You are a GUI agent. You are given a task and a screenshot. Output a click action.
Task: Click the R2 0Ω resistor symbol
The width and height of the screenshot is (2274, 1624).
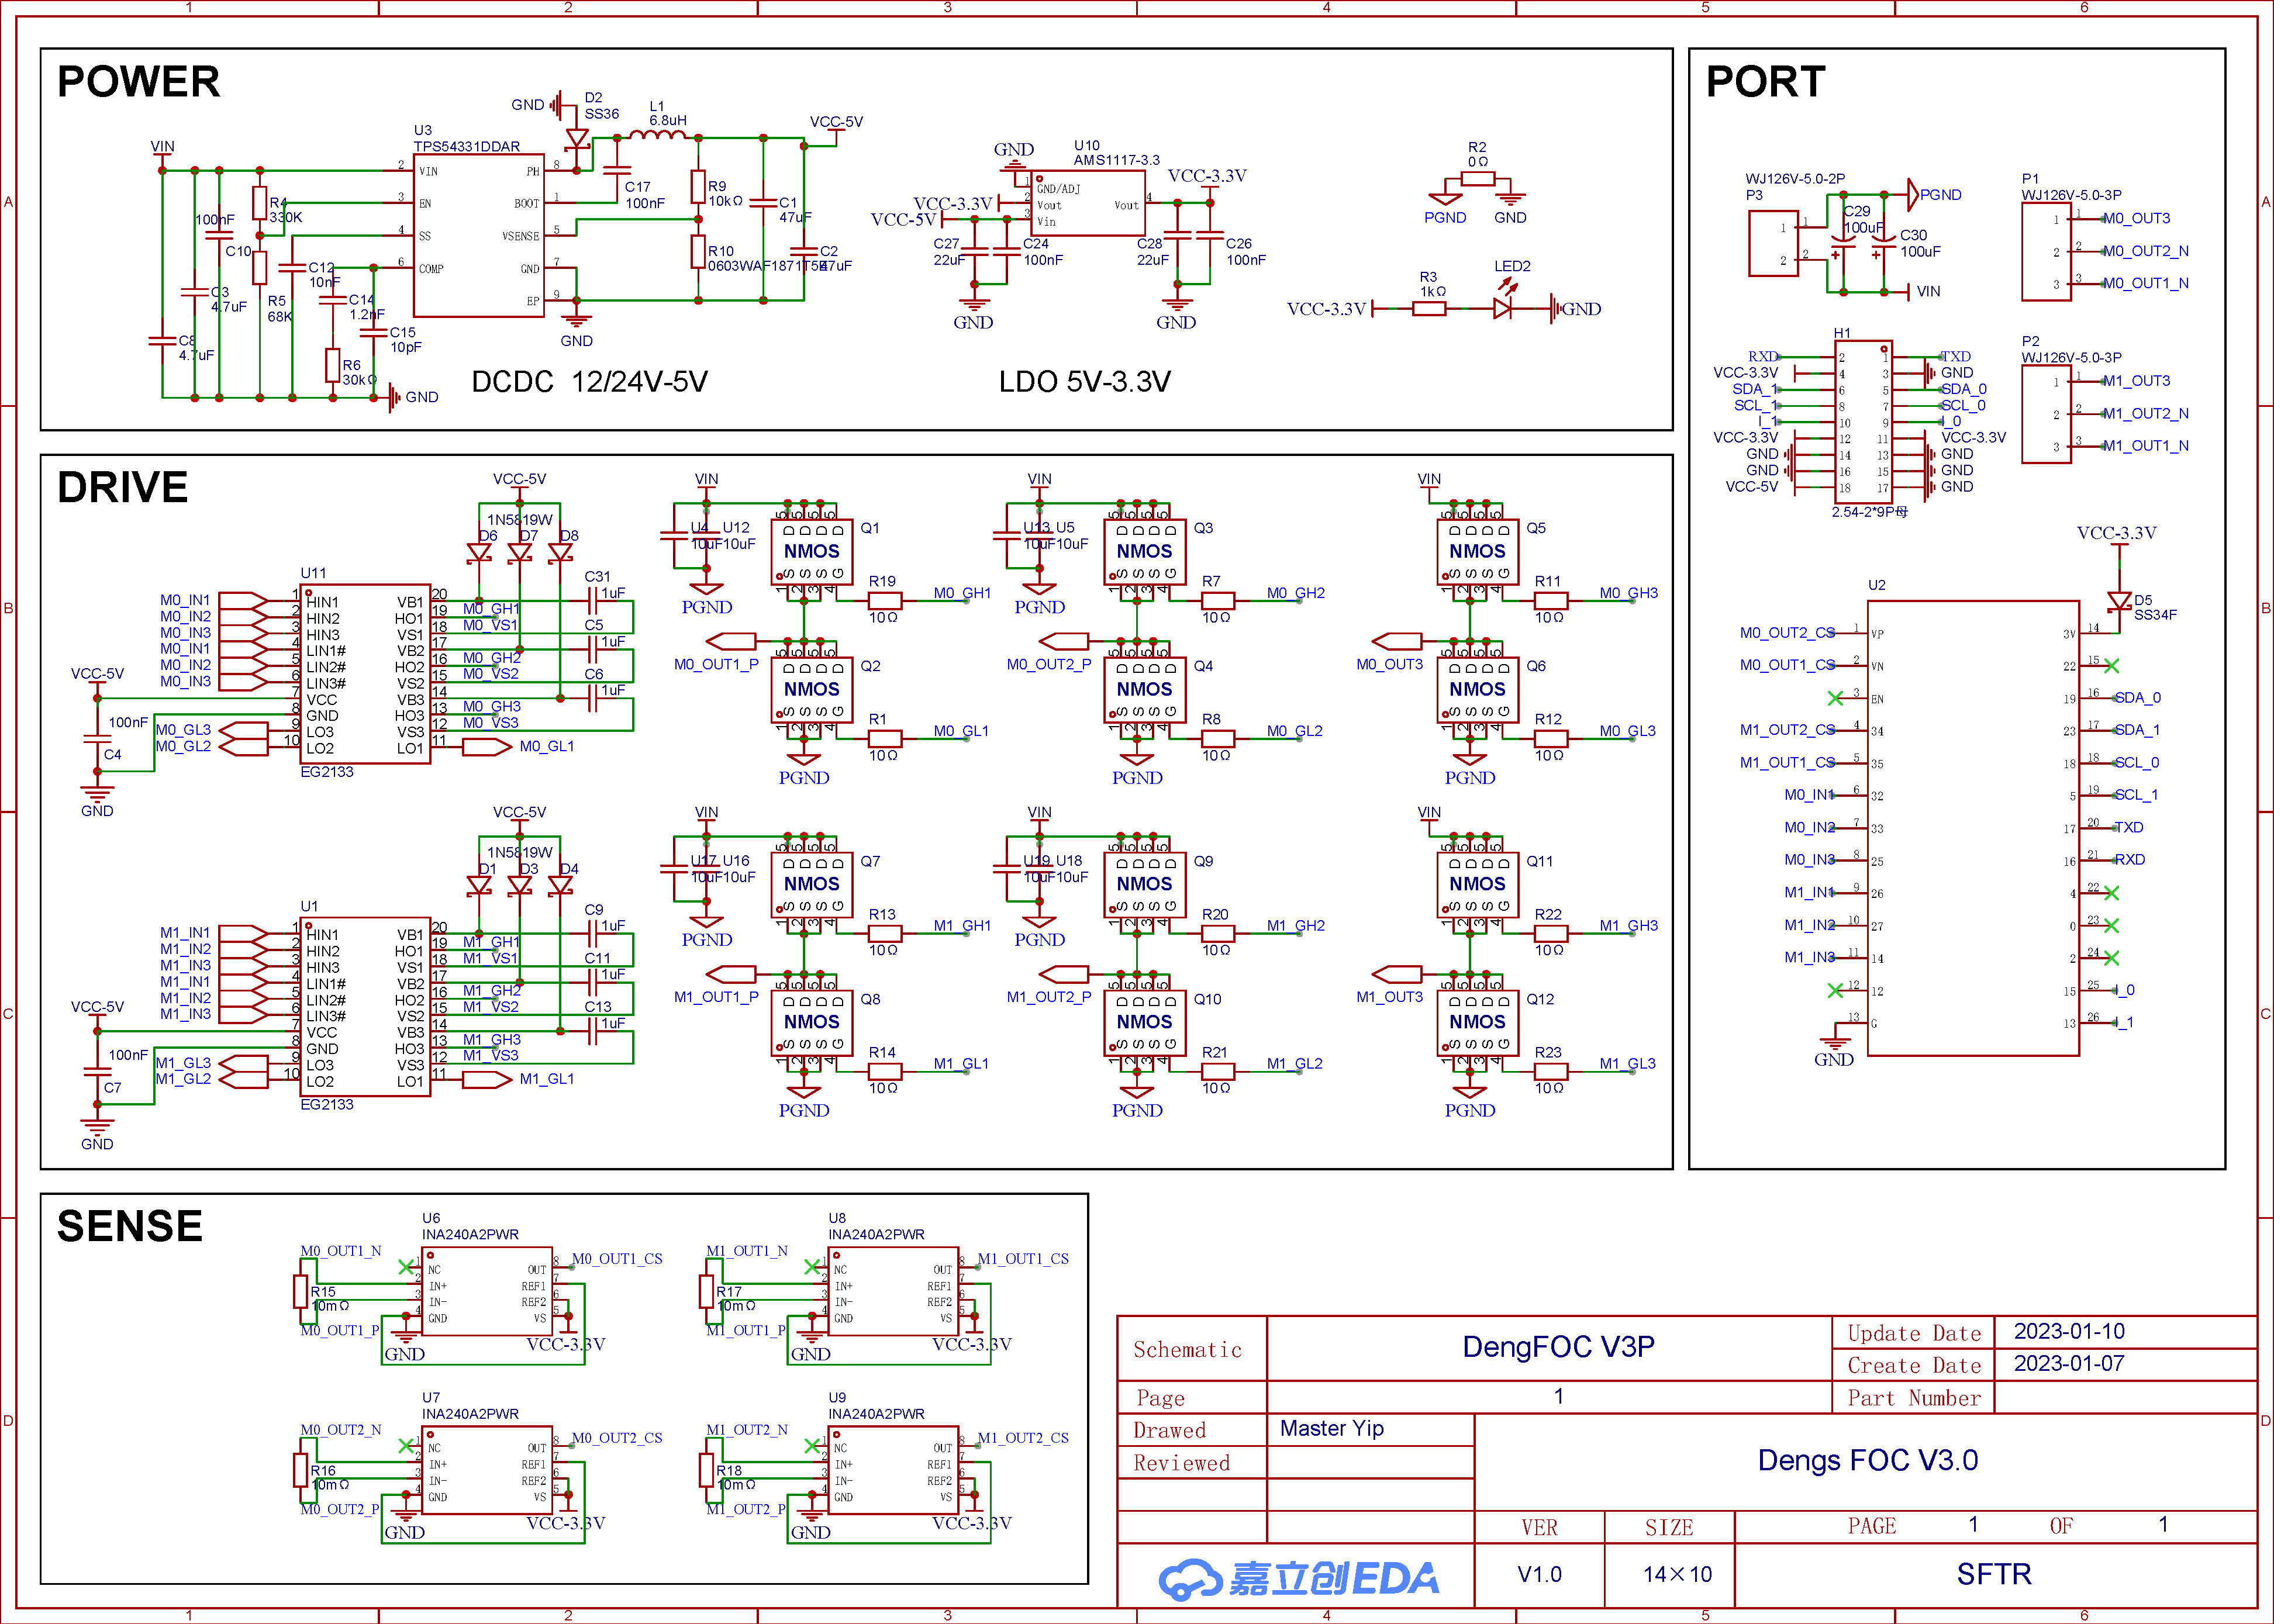(1477, 179)
